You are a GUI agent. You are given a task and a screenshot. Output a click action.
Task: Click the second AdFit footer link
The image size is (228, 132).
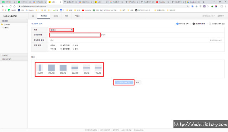(x=126, y=130)
